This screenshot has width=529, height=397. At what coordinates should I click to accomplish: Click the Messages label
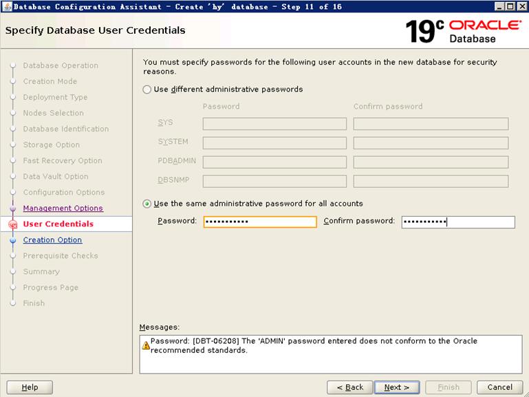pyautogui.click(x=159, y=328)
